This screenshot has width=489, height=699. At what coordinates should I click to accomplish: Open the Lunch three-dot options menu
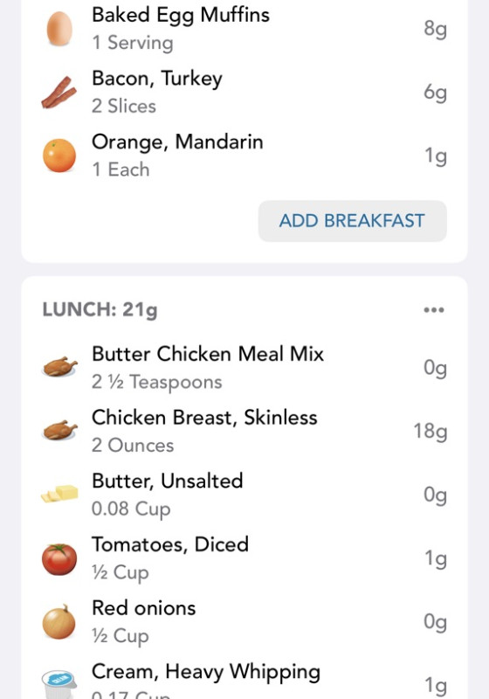(434, 310)
